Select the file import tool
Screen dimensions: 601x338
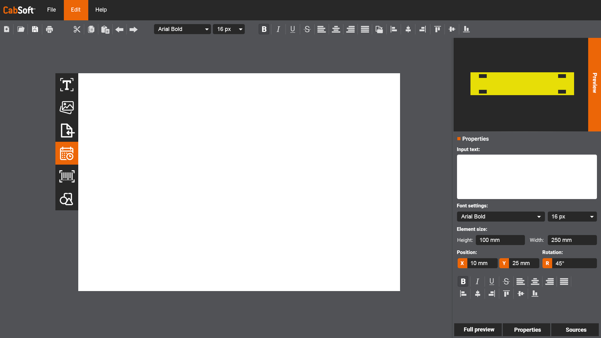pyautogui.click(x=67, y=130)
